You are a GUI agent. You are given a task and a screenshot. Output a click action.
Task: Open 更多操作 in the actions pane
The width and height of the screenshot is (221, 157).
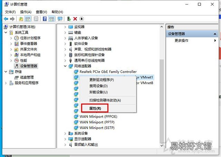181,41
